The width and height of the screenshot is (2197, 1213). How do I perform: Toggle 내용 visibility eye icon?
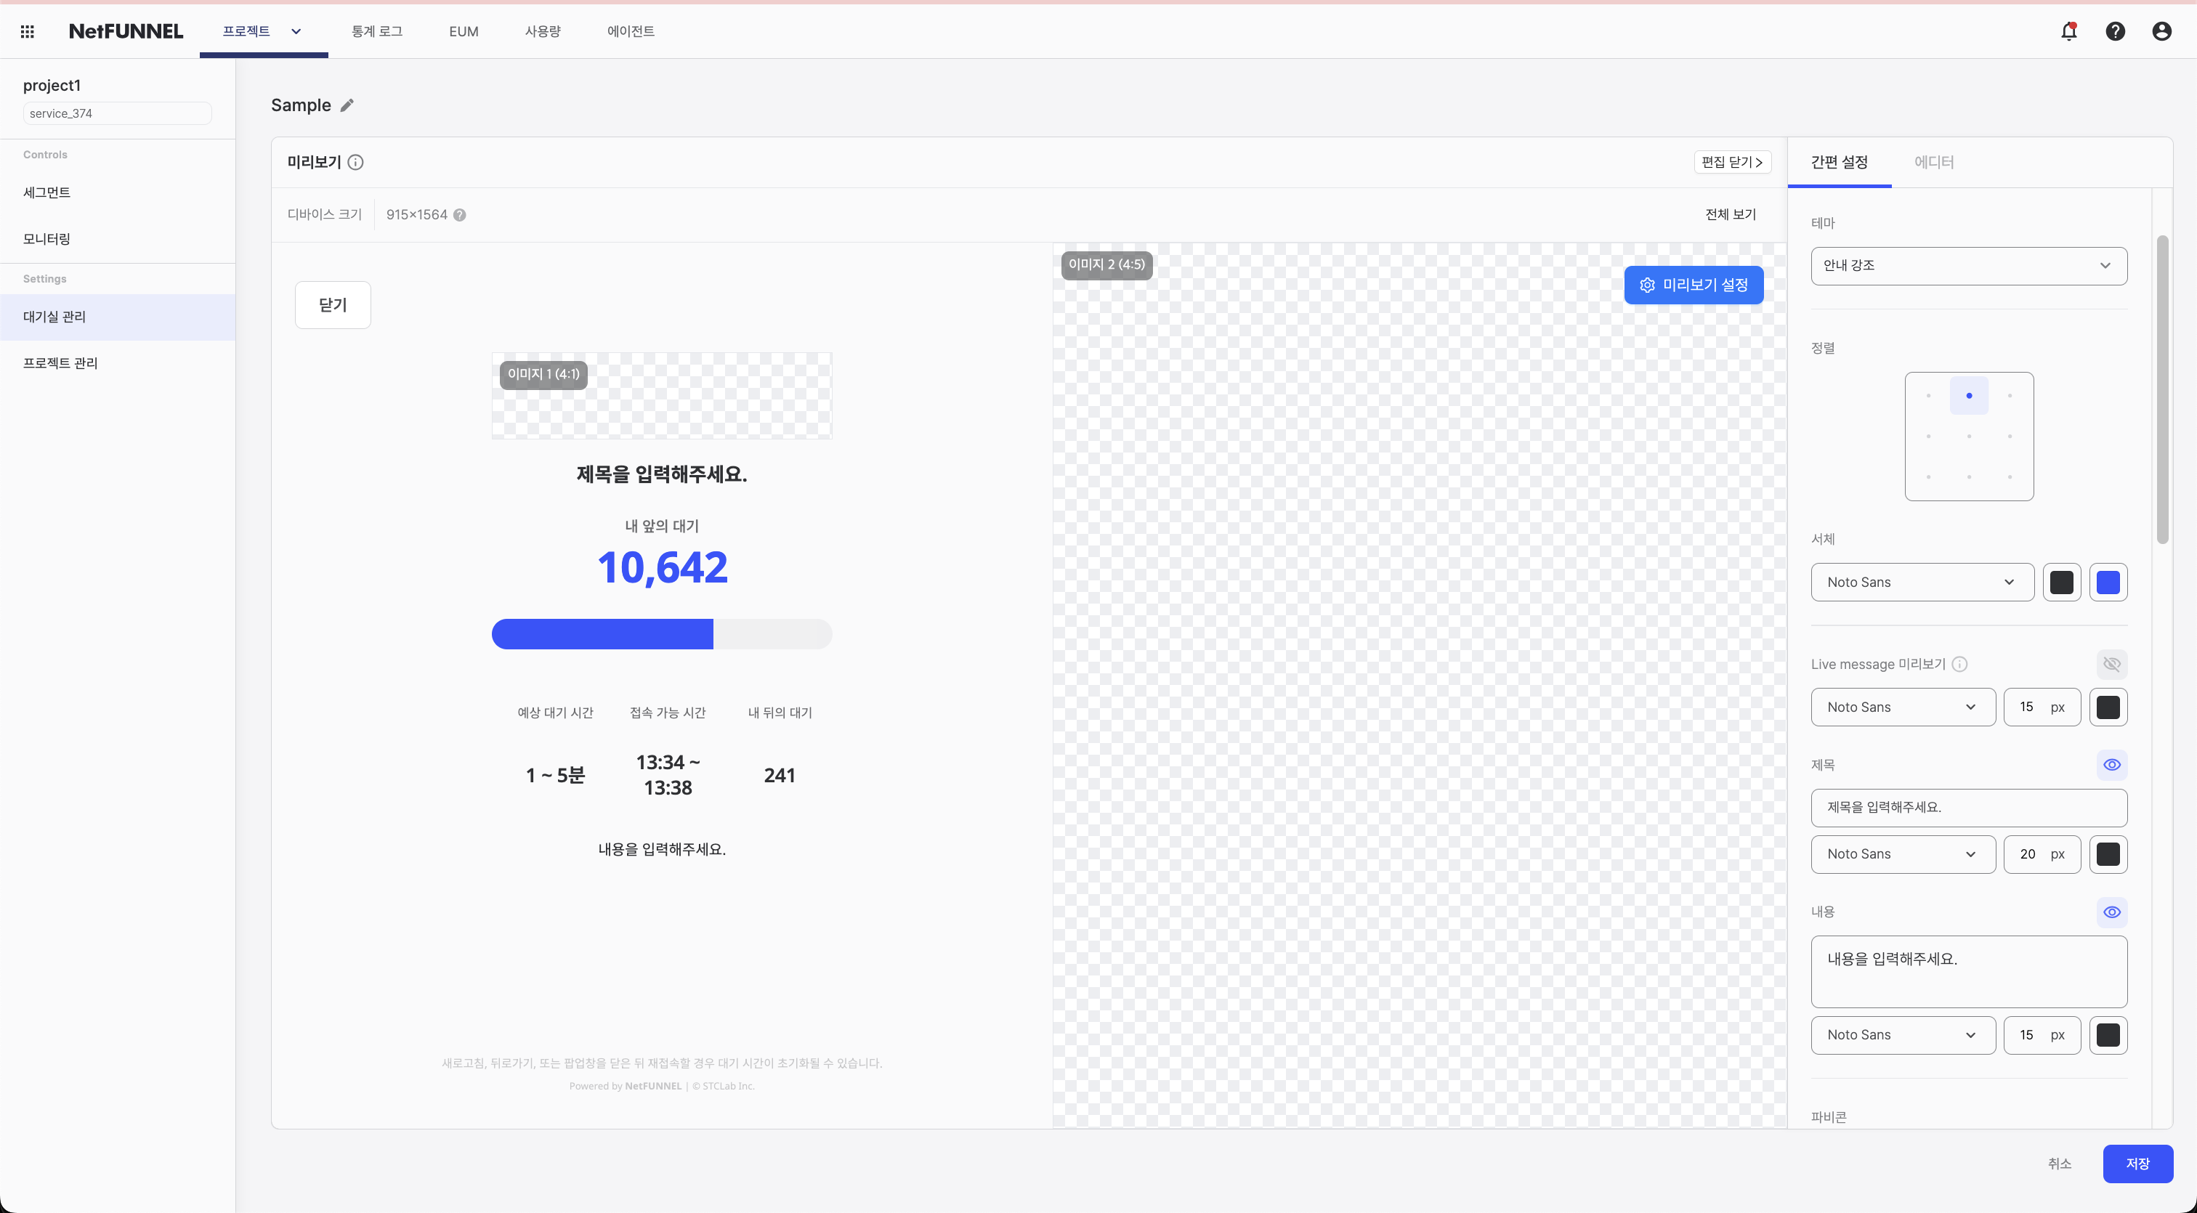[x=2112, y=912]
